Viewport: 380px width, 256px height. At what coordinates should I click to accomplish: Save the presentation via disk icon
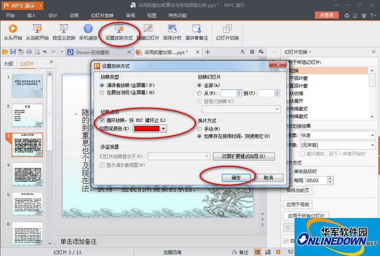point(13,52)
